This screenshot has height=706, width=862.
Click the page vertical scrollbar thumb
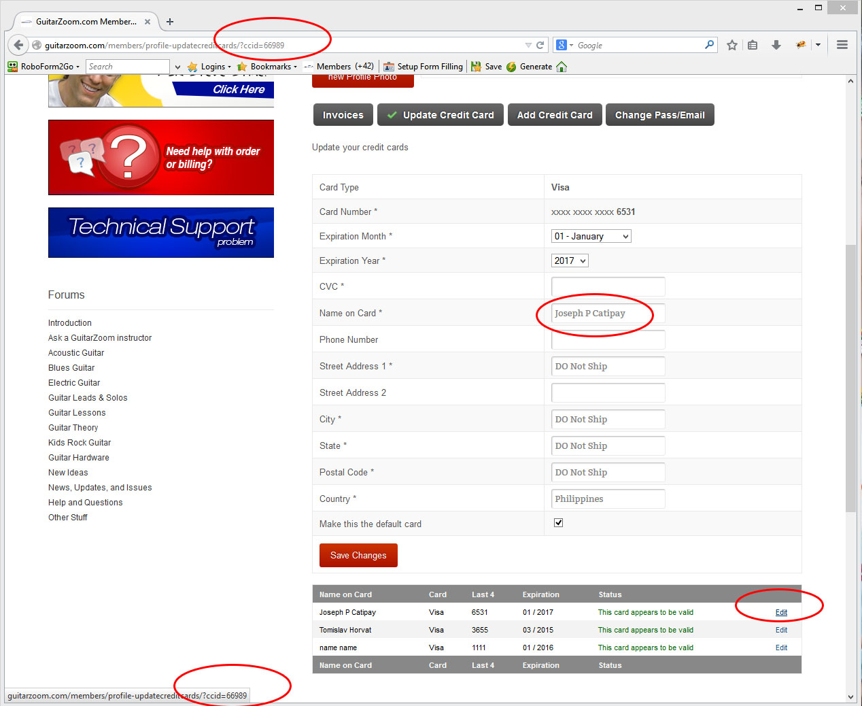pos(850,377)
